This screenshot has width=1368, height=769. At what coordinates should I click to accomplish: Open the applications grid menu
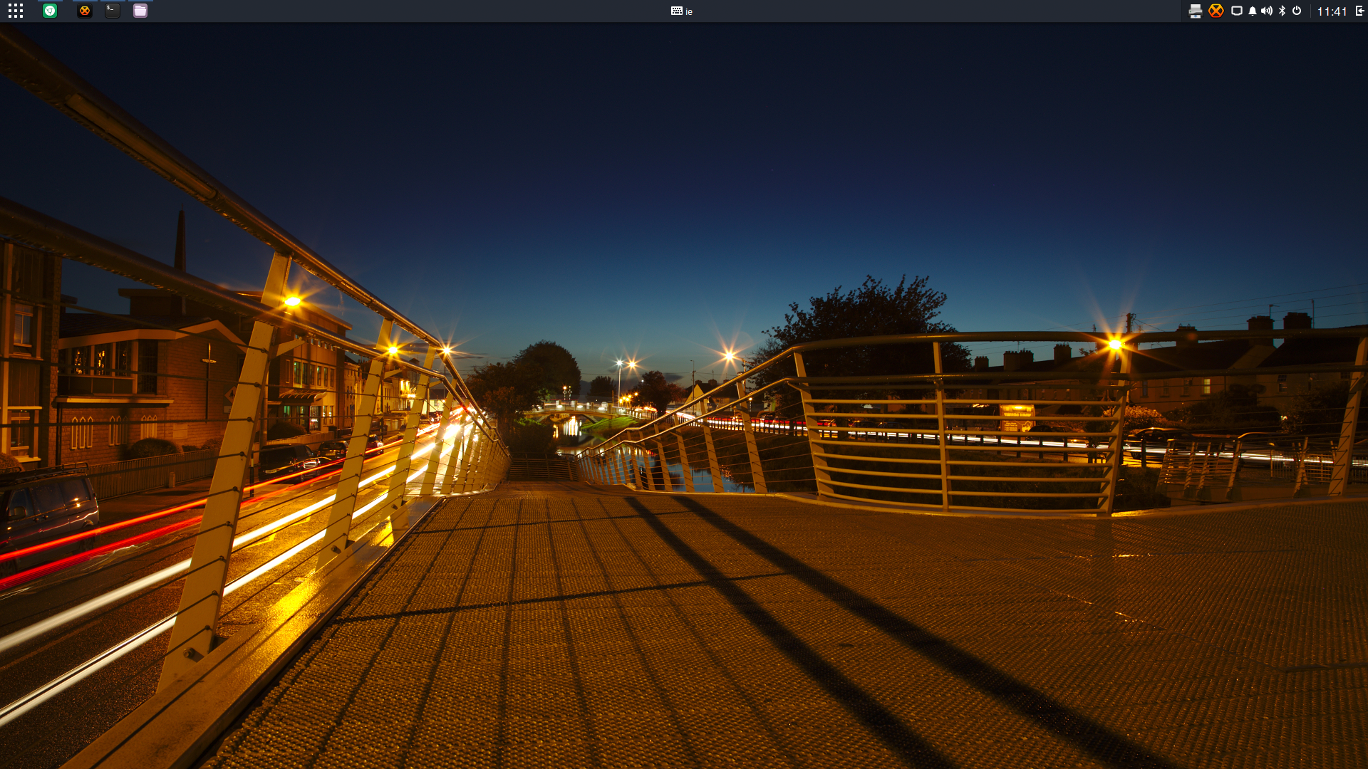click(x=16, y=11)
